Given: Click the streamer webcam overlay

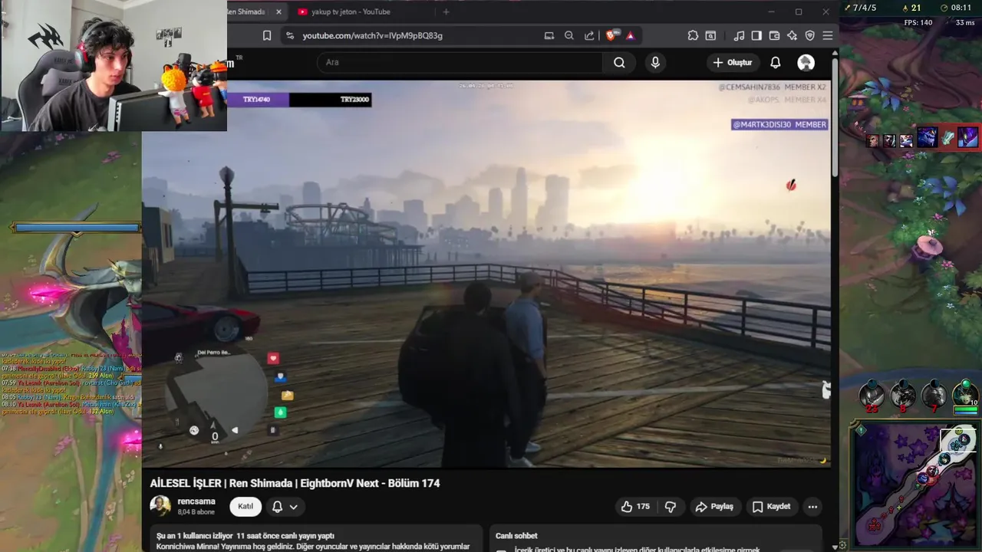Looking at the screenshot, I should pos(114,66).
